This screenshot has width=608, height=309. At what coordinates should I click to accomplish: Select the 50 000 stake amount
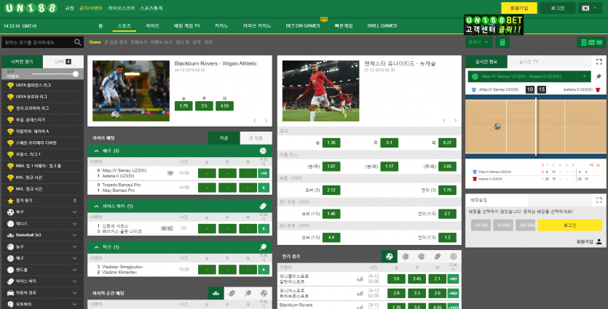[503, 225]
